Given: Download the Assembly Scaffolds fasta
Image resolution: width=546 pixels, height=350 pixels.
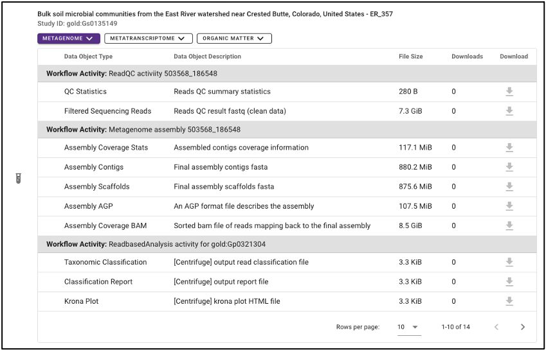Looking at the screenshot, I should [x=509, y=187].
